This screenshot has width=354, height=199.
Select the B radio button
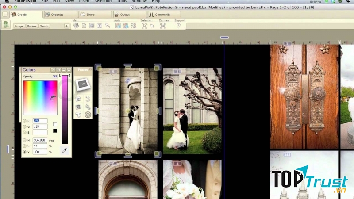tap(24, 133)
